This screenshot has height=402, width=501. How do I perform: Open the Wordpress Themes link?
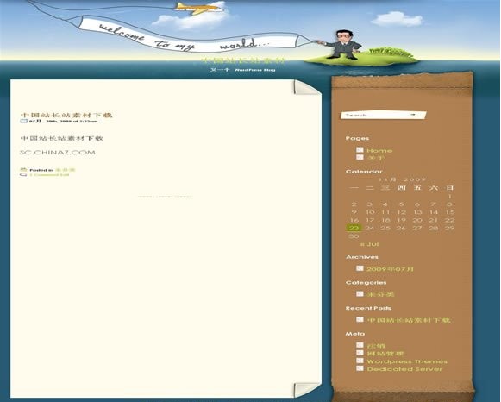click(x=407, y=361)
